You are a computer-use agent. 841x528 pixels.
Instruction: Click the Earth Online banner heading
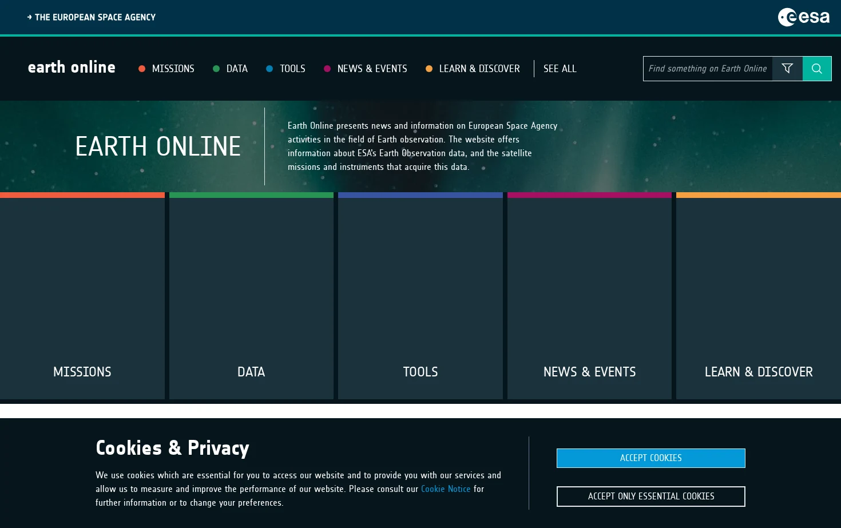158,146
